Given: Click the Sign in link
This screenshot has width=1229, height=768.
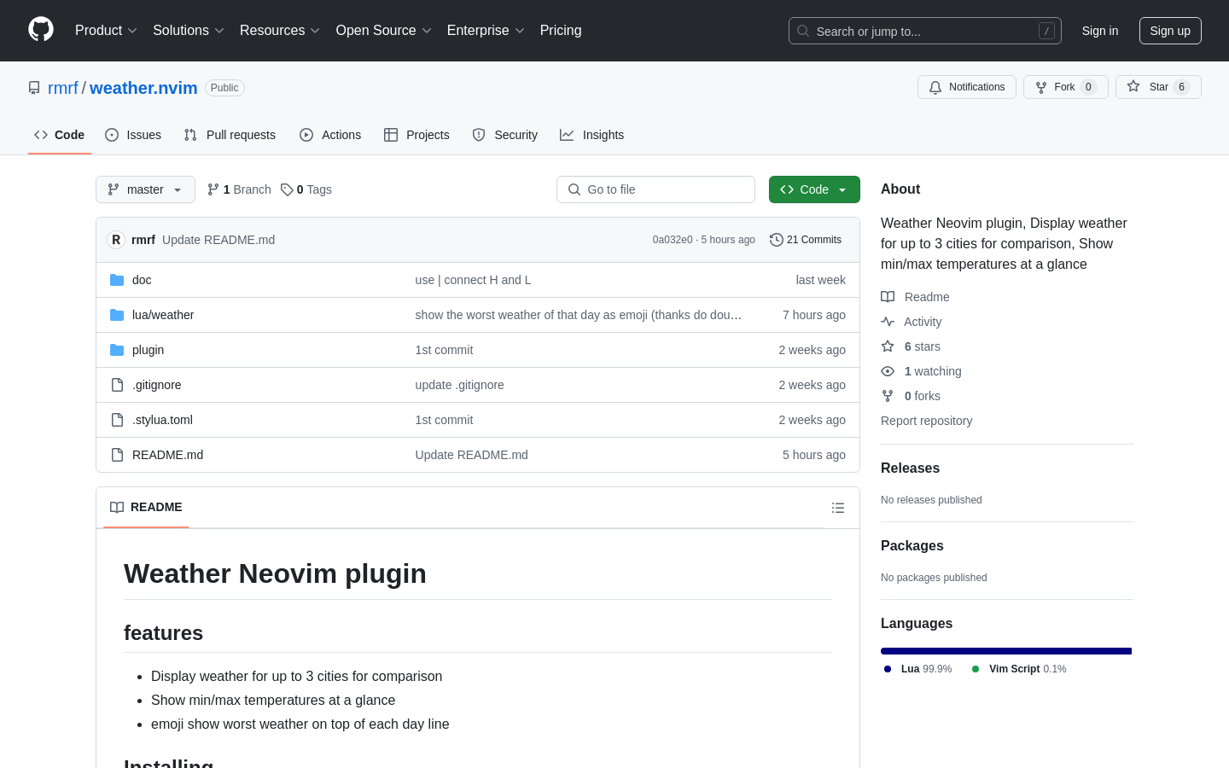Looking at the screenshot, I should pos(1100,31).
